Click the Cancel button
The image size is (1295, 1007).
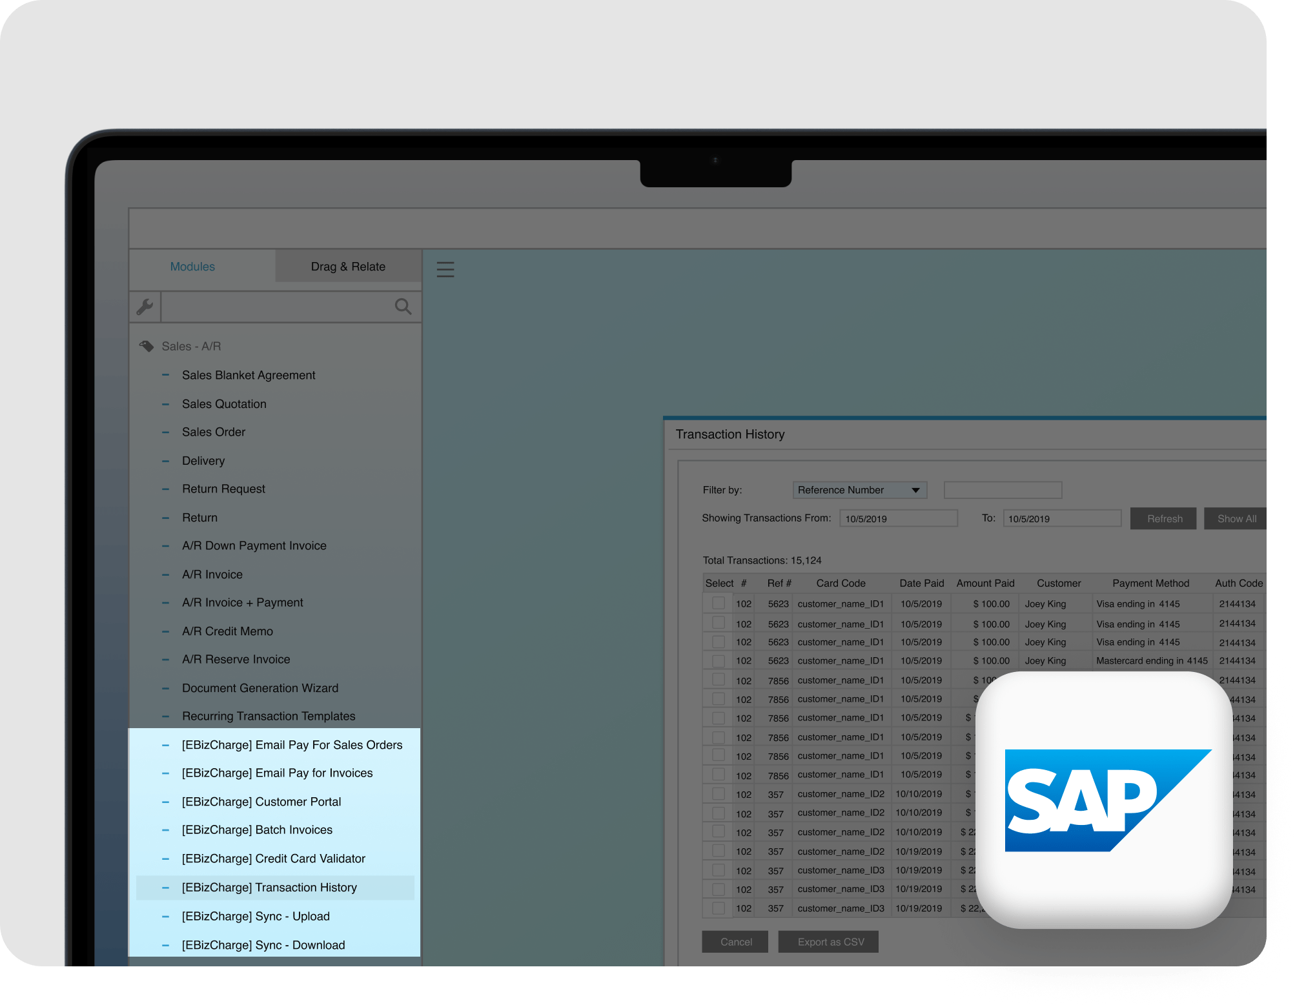tap(735, 942)
